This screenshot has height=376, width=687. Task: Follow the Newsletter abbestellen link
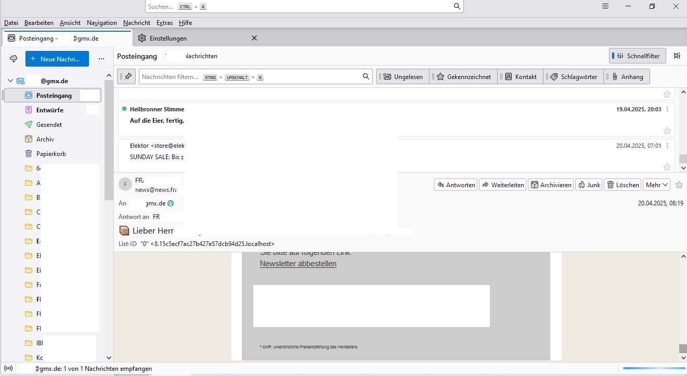click(x=298, y=264)
